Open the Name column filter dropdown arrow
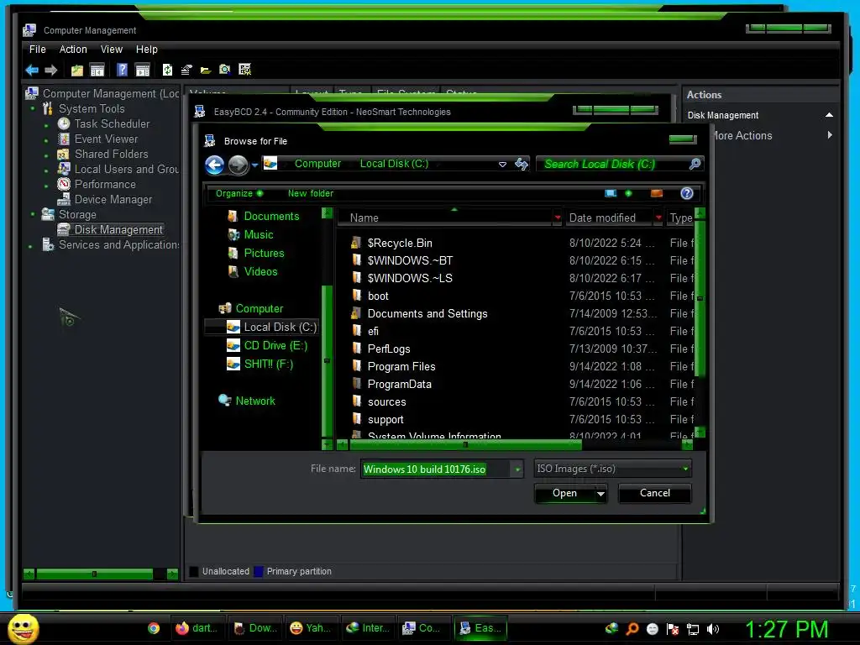The width and height of the screenshot is (860, 645). pyautogui.click(x=558, y=218)
